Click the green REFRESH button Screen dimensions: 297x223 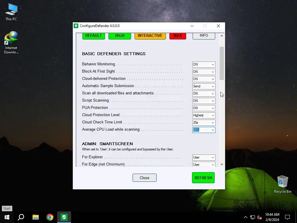click(x=203, y=178)
